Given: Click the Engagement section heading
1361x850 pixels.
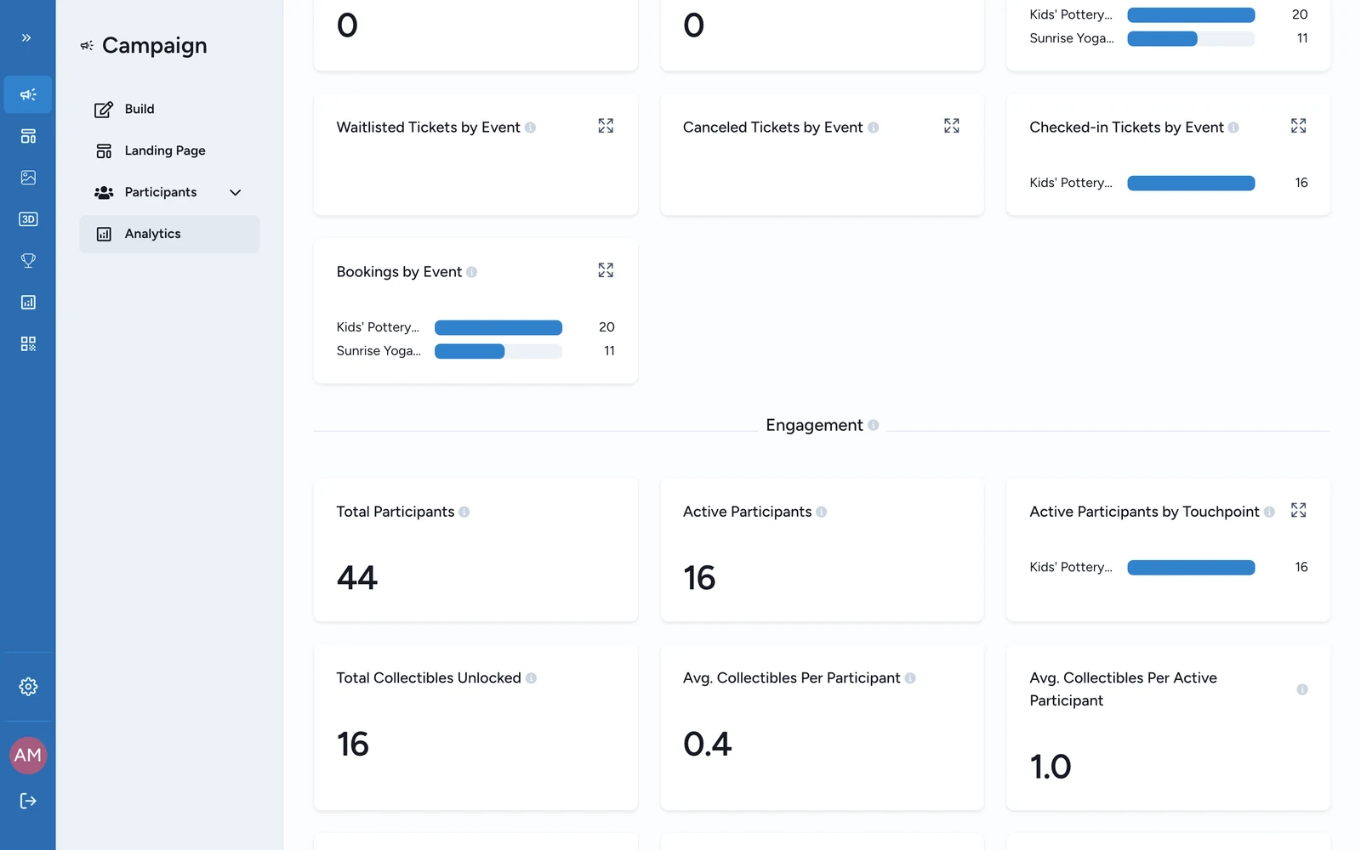Looking at the screenshot, I should [814, 425].
